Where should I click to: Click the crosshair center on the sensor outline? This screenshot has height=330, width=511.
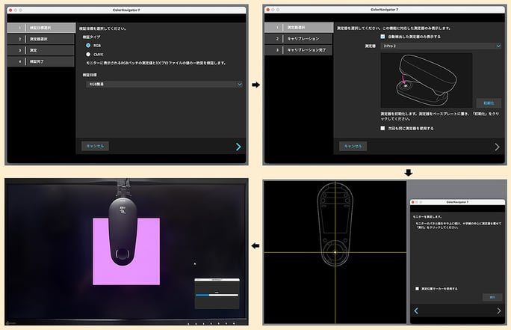[335, 251]
